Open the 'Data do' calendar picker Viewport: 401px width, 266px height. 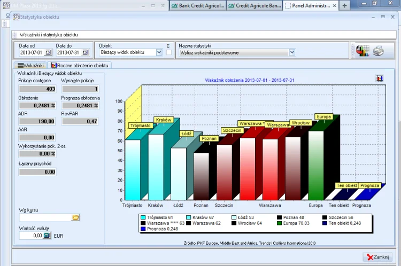(x=84, y=52)
